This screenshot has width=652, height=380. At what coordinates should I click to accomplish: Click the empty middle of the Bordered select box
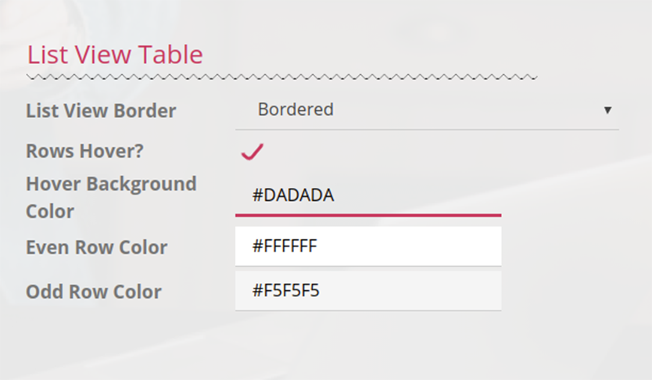pyautogui.click(x=466, y=110)
